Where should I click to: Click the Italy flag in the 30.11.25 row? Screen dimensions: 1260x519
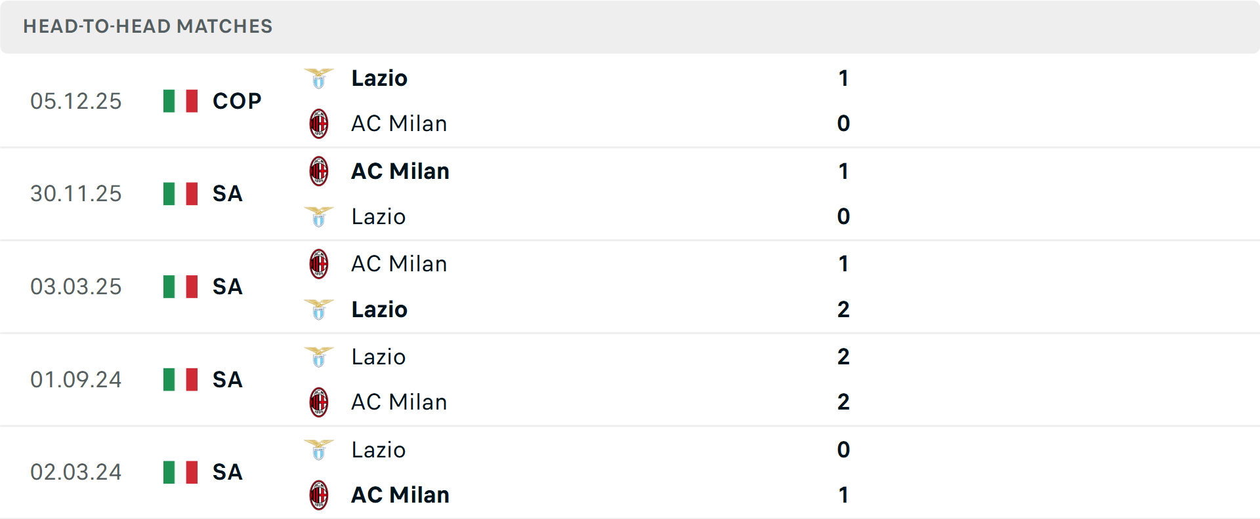tap(180, 194)
